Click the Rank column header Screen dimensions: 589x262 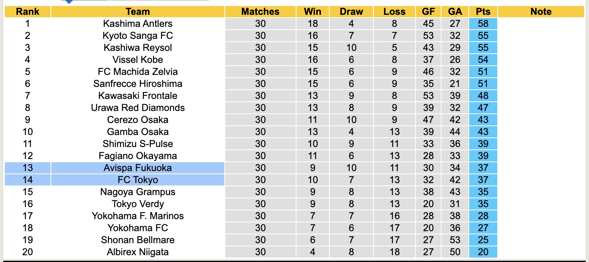pyautogui.click(x=27, y=12)
